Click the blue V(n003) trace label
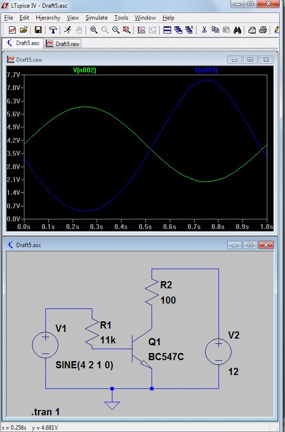The height and width of the screenshot is (432, 285). [x=206, y=70]
